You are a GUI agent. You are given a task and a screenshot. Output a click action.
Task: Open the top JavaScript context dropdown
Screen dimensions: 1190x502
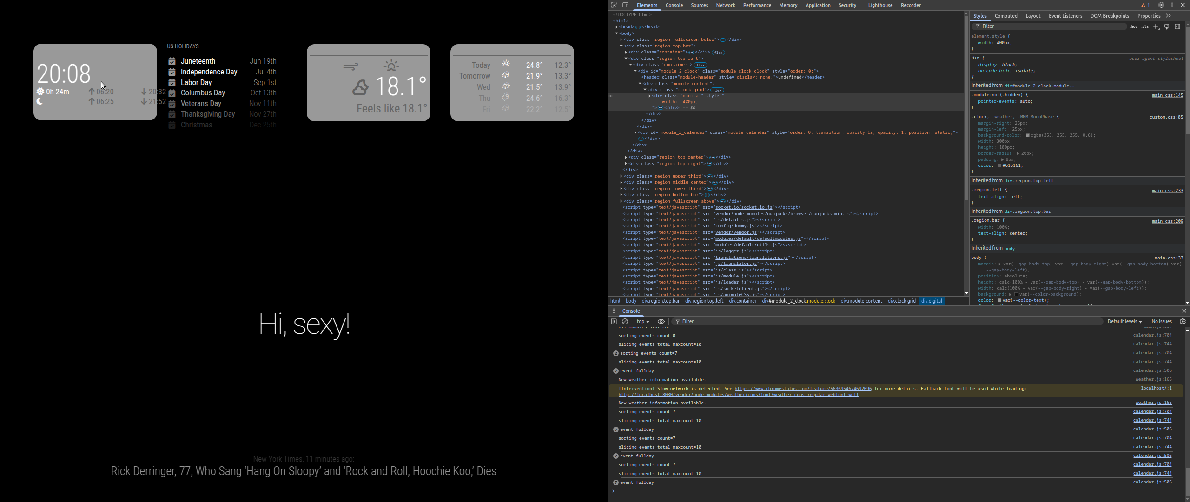pyautogui.click(x=643, y=322)
